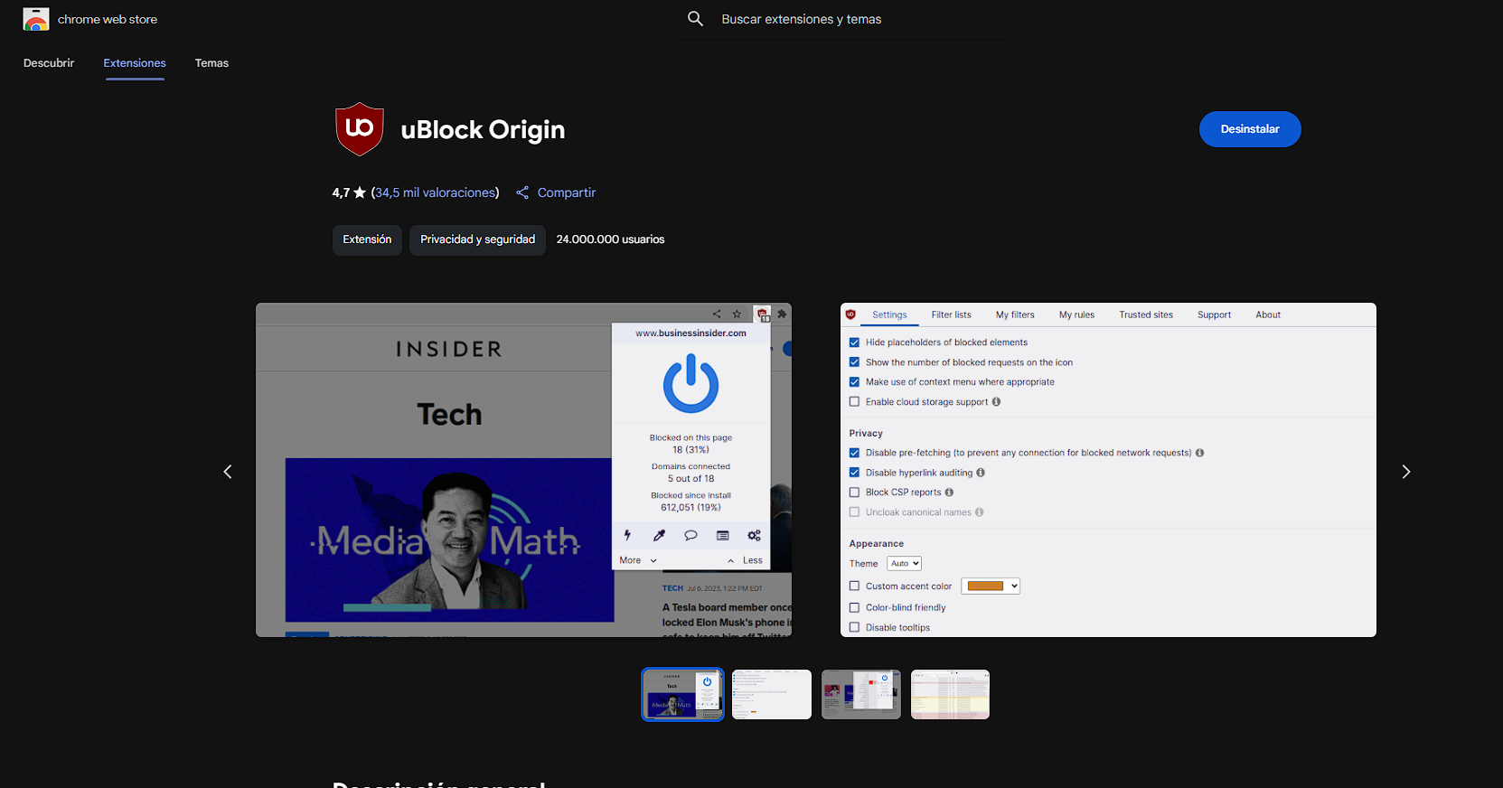Screen dimensions: 1503x788
Task: Click the puzzle extensions icon in screenshot
Action: 782,314
